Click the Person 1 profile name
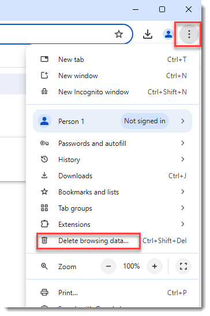This screenshot has width=210, height=316. (71, 122)
